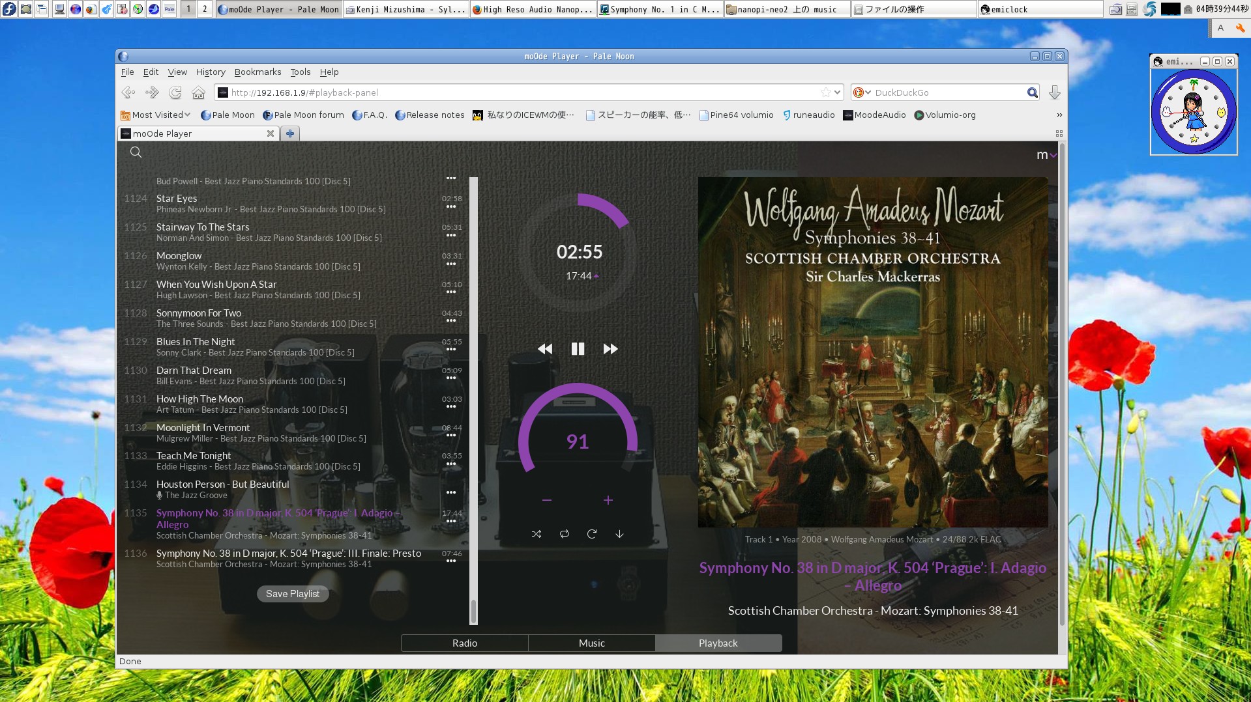The image size is (1251, 702).
Task: Open the playlist search
Action: (135, 152)
